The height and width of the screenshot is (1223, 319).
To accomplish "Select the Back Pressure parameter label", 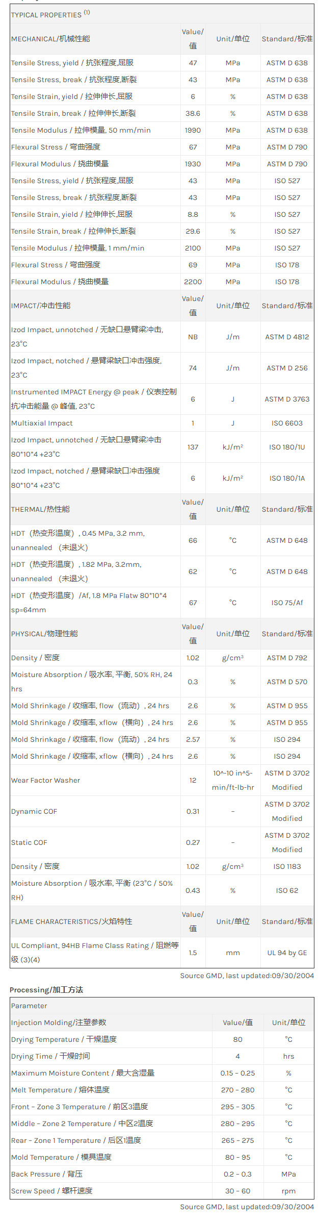I will pyautogui.click(x=46, y=1174).
